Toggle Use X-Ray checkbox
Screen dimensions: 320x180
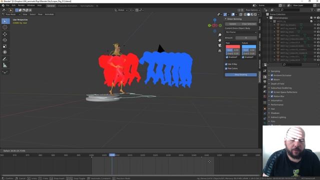tap(226, 64)
